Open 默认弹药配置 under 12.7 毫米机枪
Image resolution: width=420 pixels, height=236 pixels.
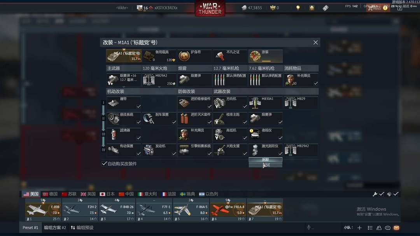click(230, 80)
